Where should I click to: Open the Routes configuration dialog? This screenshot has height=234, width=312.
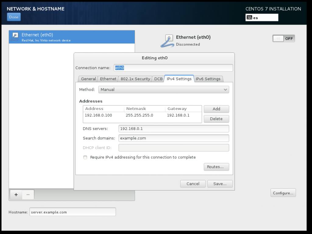[x=216, y=167]
